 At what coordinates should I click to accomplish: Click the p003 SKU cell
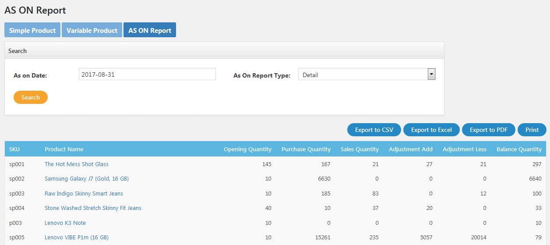point(15,223)
